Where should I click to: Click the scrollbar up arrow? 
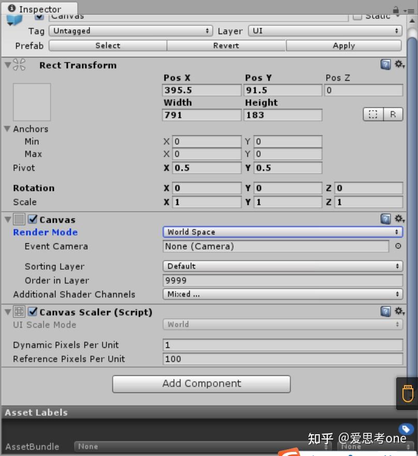tap(412, 21)
